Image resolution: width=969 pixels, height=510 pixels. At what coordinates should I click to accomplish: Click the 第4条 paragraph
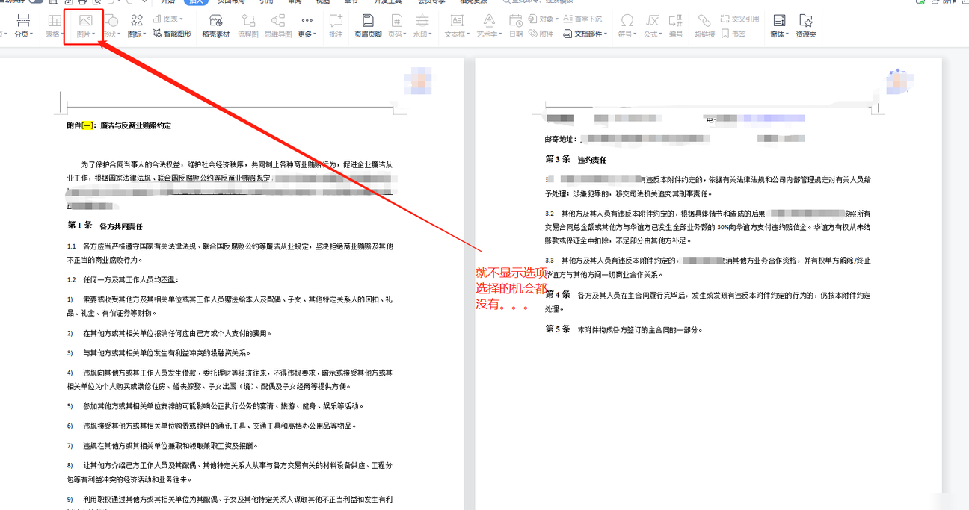point(707,302)
